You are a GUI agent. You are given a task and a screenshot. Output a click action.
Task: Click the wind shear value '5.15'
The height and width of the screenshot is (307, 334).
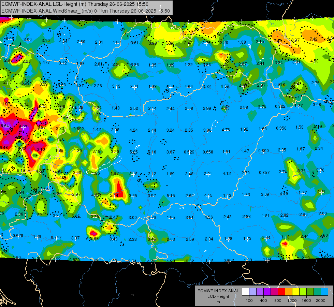[x=76, y=216]
